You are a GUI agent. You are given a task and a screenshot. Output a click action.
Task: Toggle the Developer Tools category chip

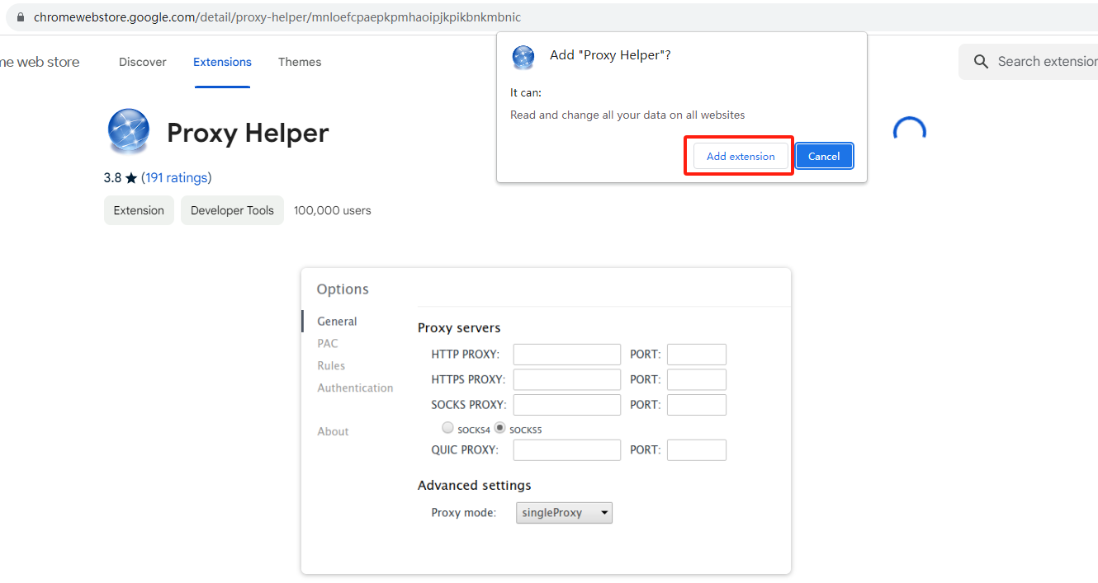[232, 210]
